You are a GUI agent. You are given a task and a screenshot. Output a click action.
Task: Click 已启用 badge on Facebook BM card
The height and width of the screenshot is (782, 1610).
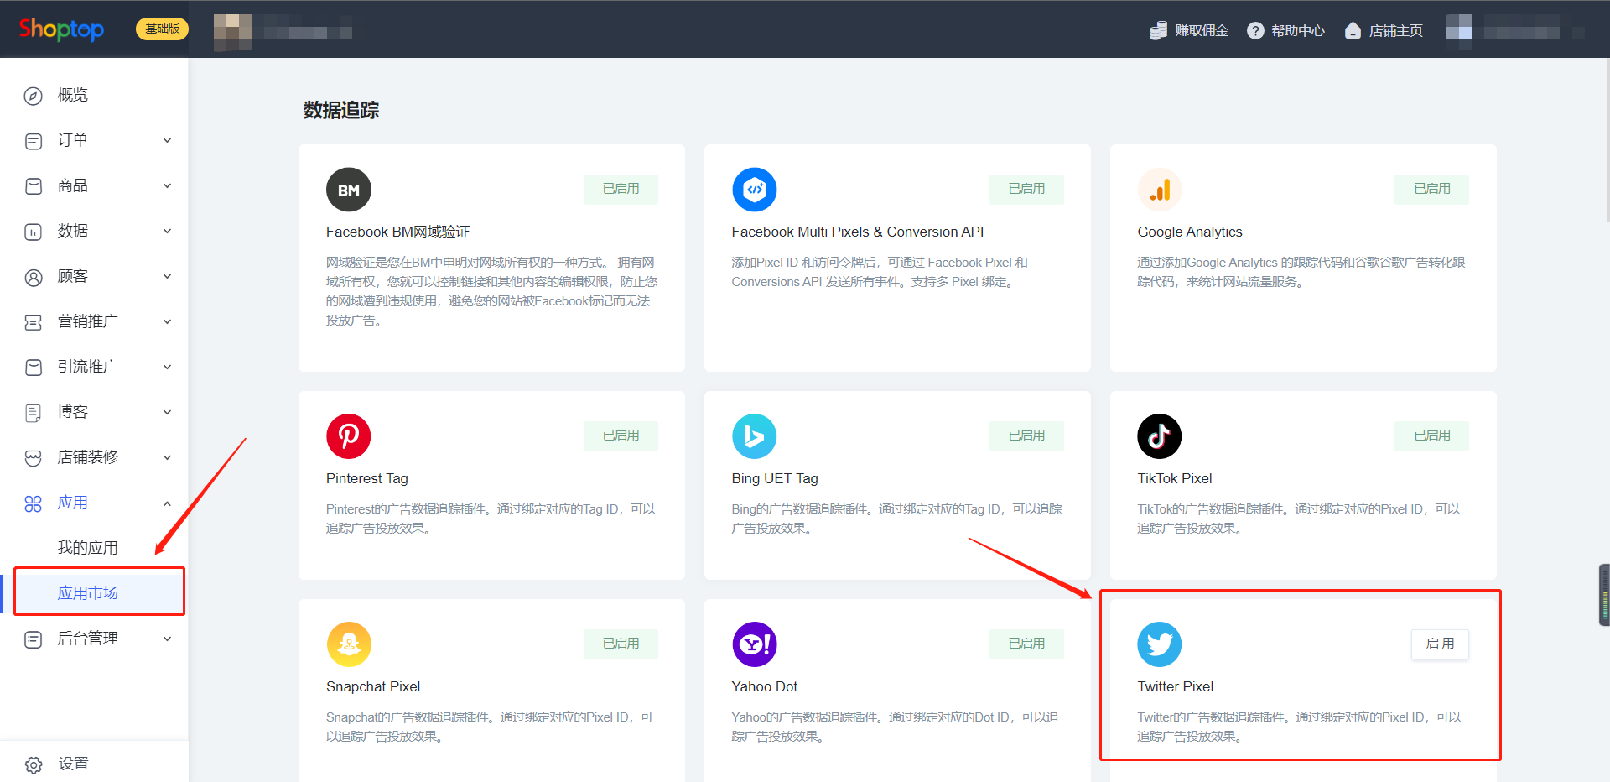(621, 189)
